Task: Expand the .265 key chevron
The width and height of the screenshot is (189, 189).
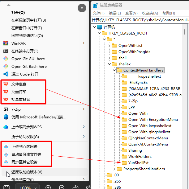Action: [x=105, y=181]
